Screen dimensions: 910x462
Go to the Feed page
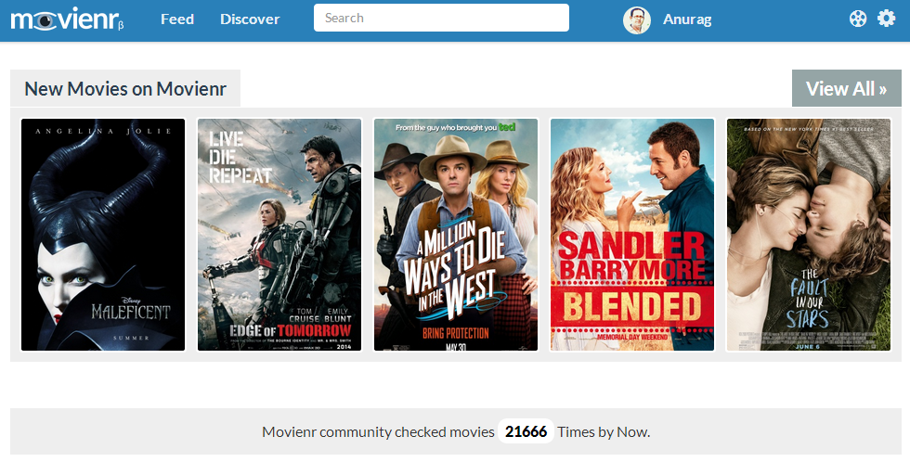point(177,19)
